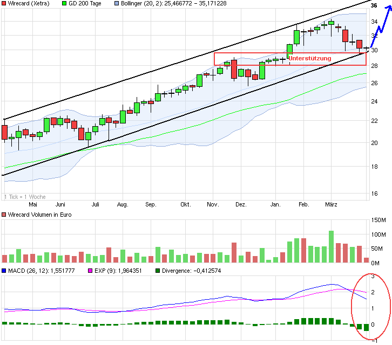Click the '1 Tick = 1 Woche' note
The height and width of the screenshot is (345, 392).
click(25, 197)
